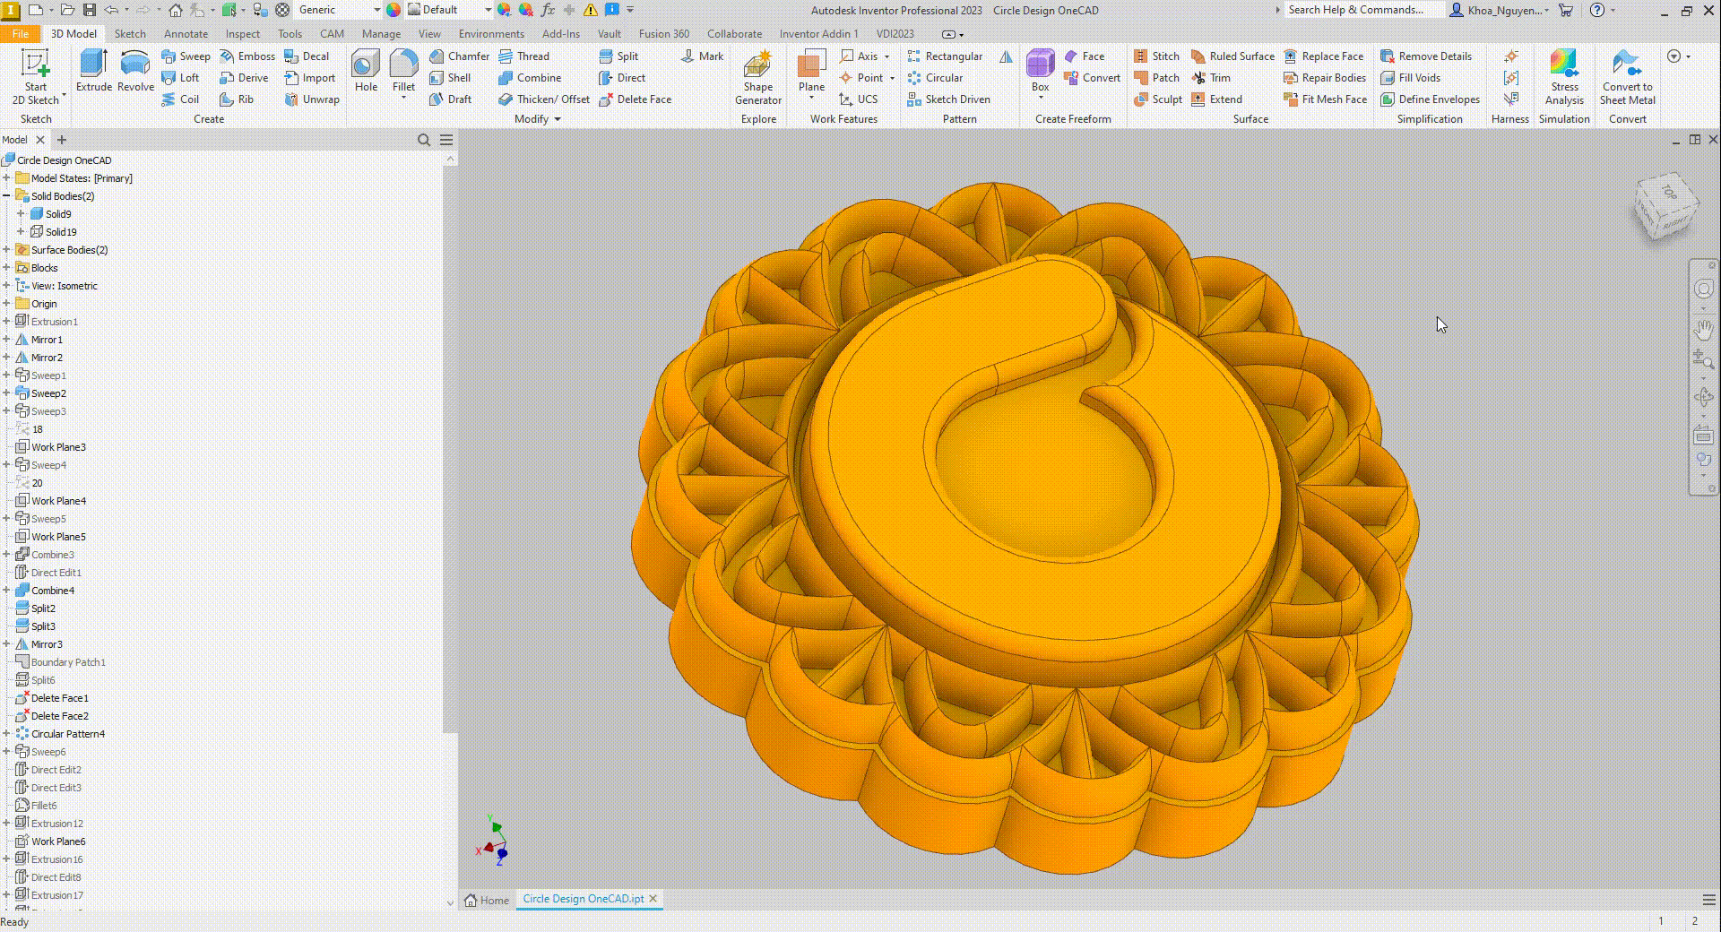Click the Delete Face button

click(635, 99)
